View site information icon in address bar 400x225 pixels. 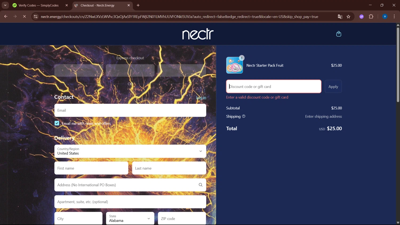point(35,17)
